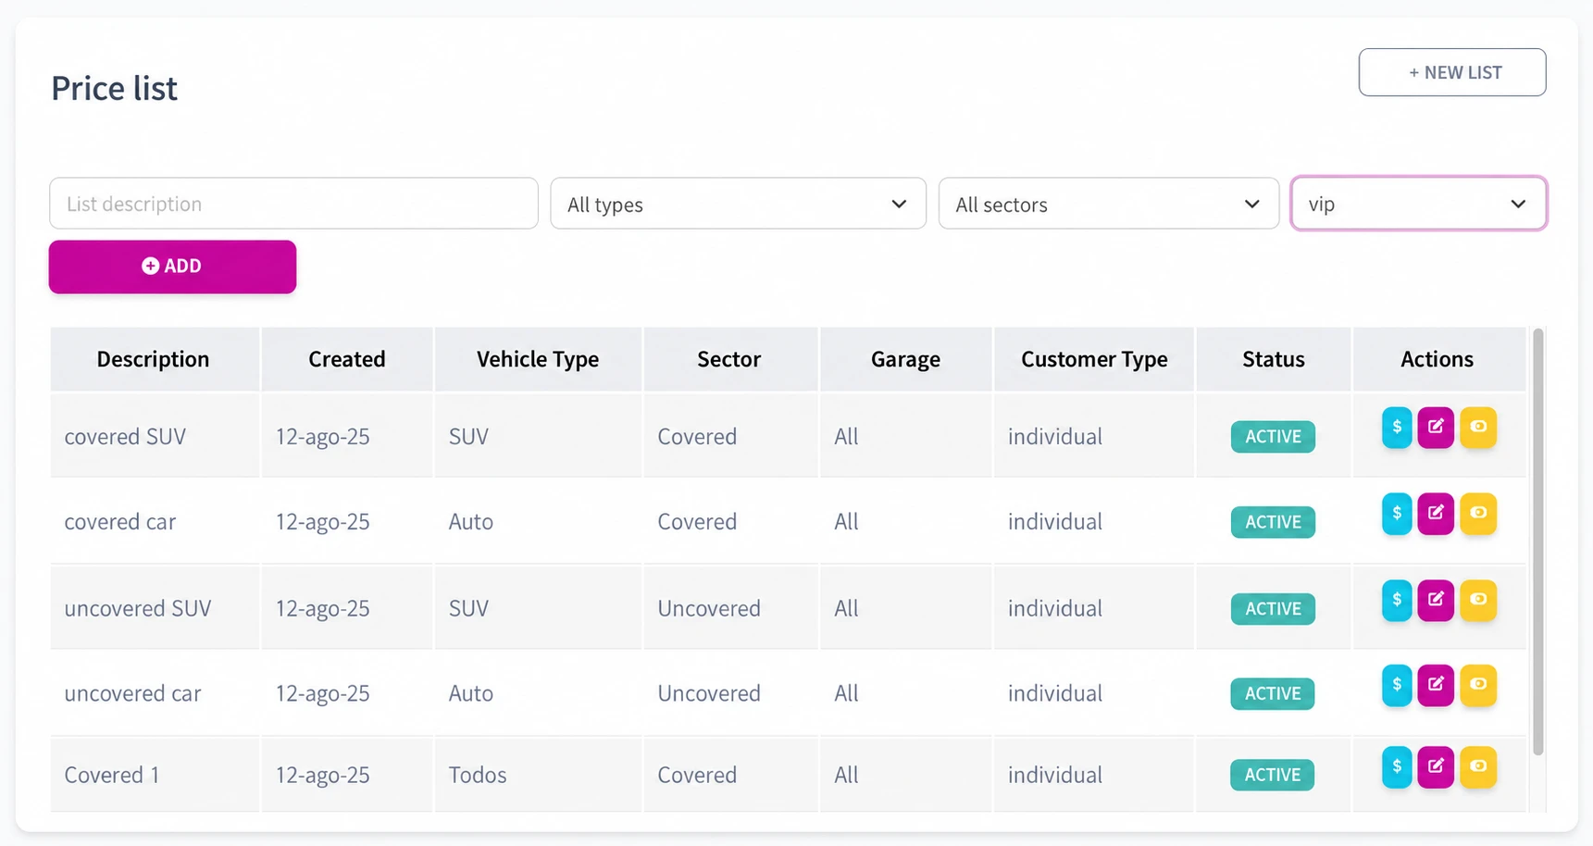Viewport: 1593px width, 846px height.
Task: Select the 'uncovered car' description cell
Action: coord(155,693)
